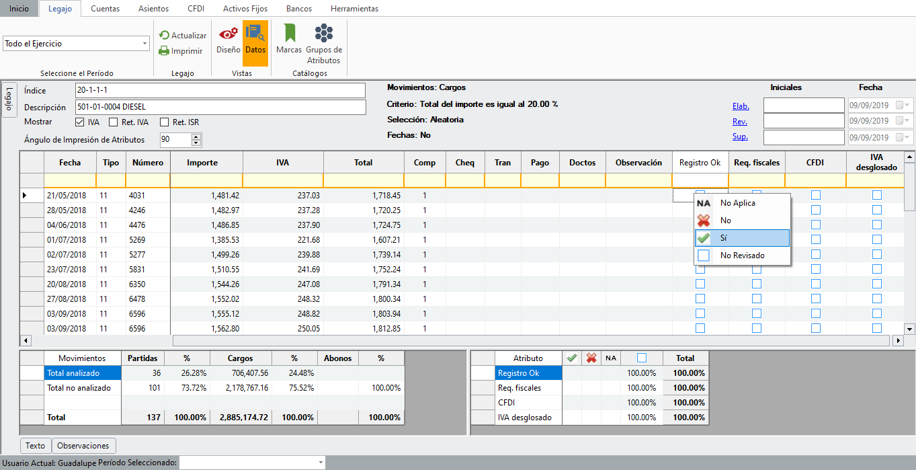Open the Diseño view
916x470 pixels.
click(x=228, y=40)
